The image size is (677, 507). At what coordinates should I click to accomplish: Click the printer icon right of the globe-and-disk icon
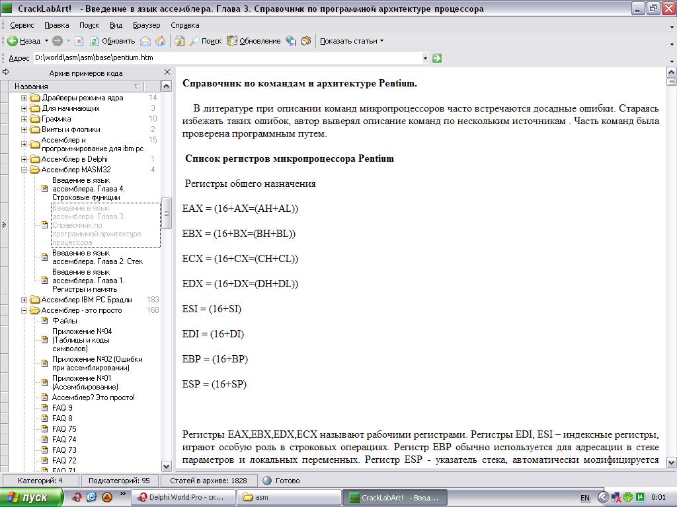(306, 41)
